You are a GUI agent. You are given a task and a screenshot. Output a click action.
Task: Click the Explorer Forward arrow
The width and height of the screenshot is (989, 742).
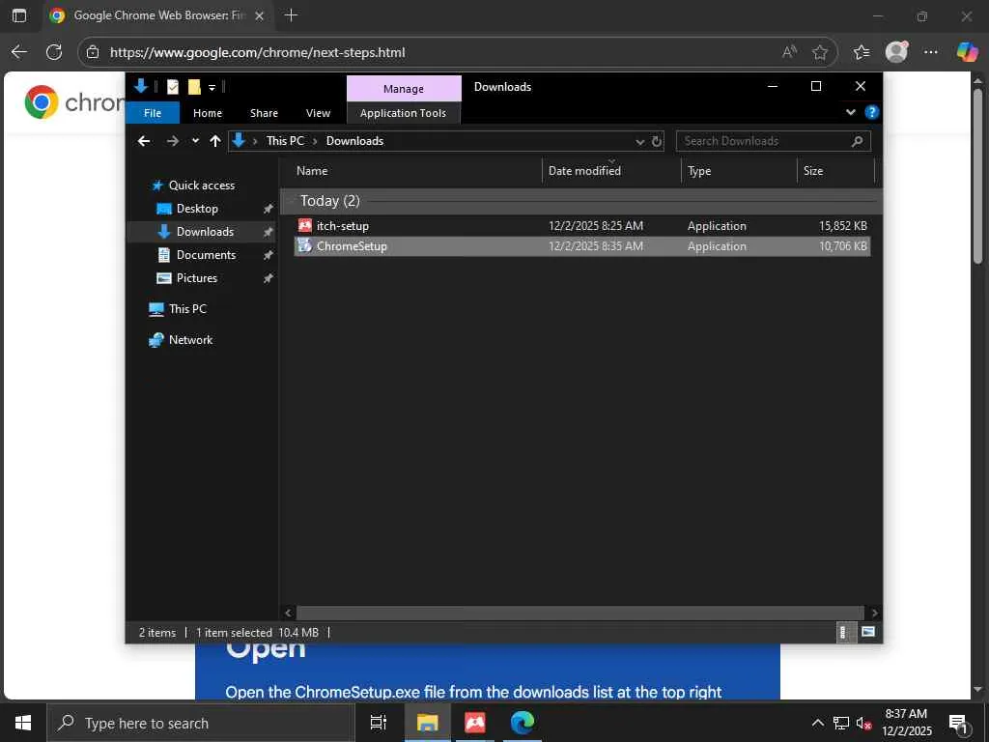(172, 141)
